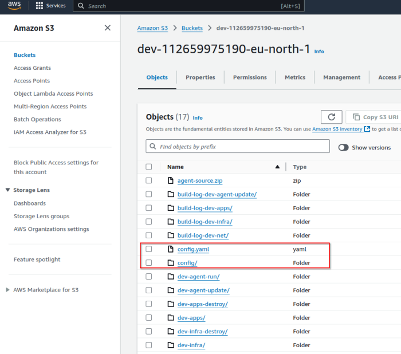Open Storage Lens Dashboards
The width and height of the screenshot is (401, 354).
point(30,203)
